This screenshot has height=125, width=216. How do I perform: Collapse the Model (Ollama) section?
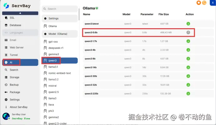(x=60, y=34)
